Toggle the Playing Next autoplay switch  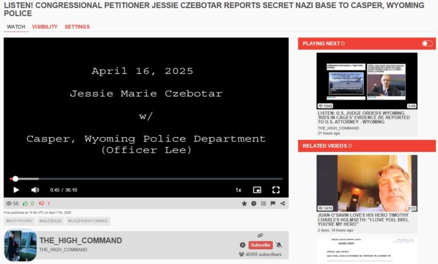coord(427,43)
